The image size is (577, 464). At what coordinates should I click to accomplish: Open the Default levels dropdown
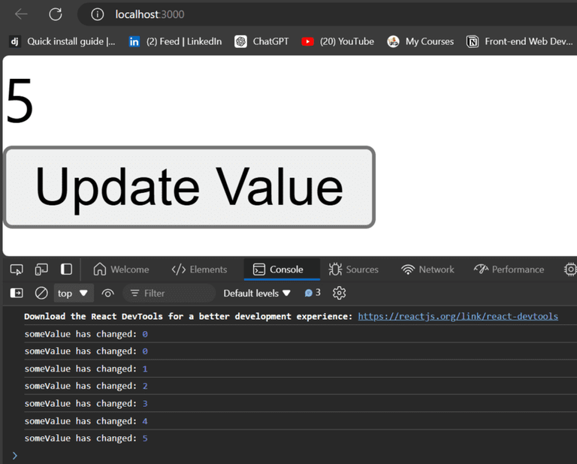pyautogui.click(x=257, y=293)
